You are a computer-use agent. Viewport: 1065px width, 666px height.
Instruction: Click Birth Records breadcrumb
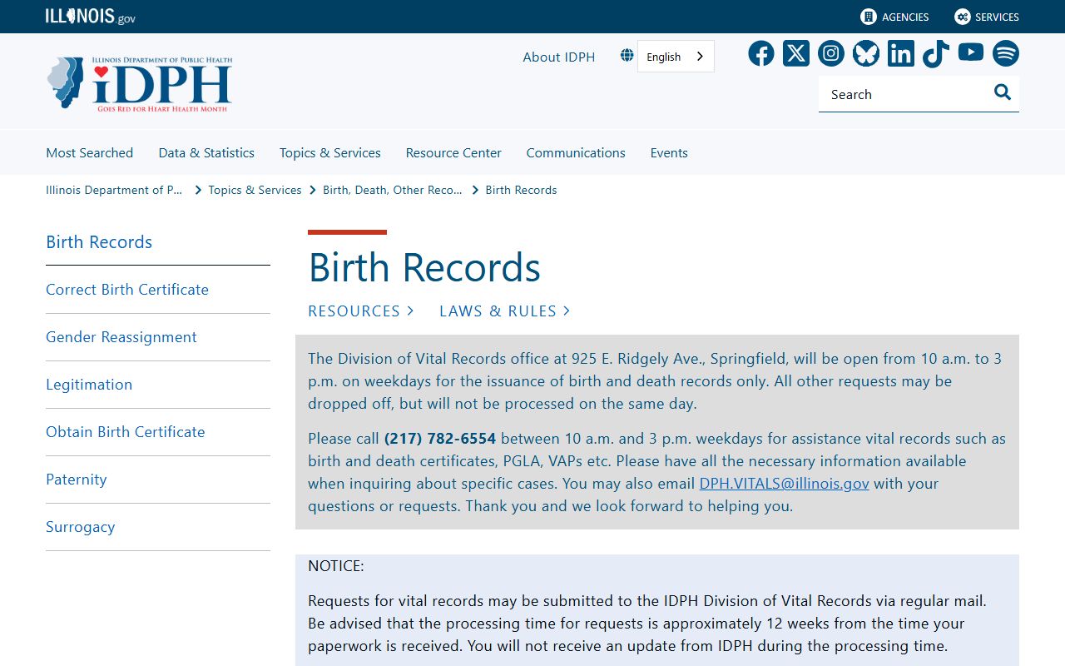point(521,190)
